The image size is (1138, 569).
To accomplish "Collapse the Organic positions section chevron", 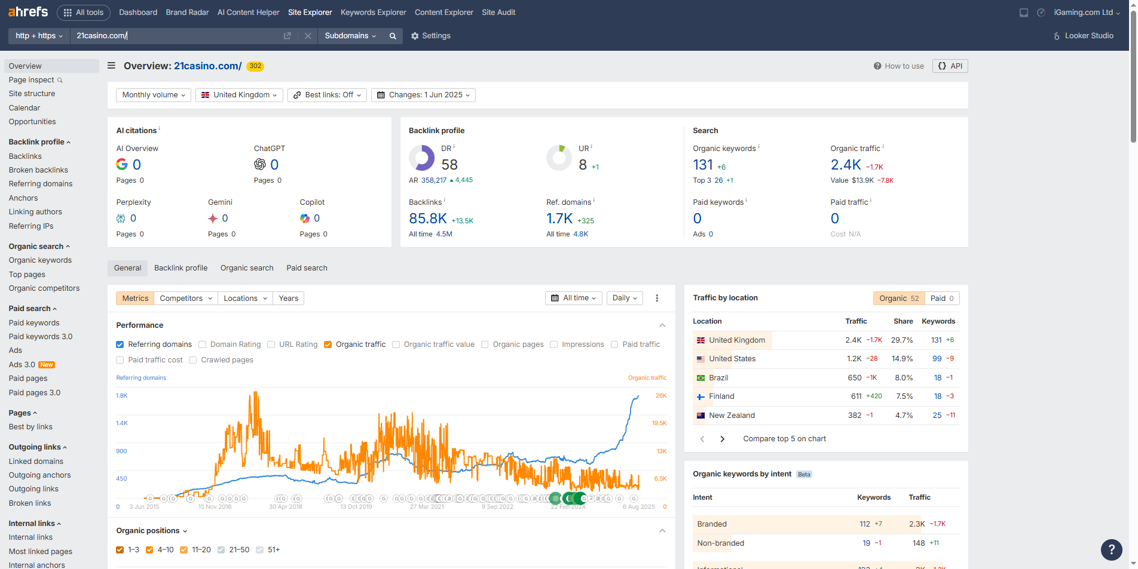I will coord(662,531).
